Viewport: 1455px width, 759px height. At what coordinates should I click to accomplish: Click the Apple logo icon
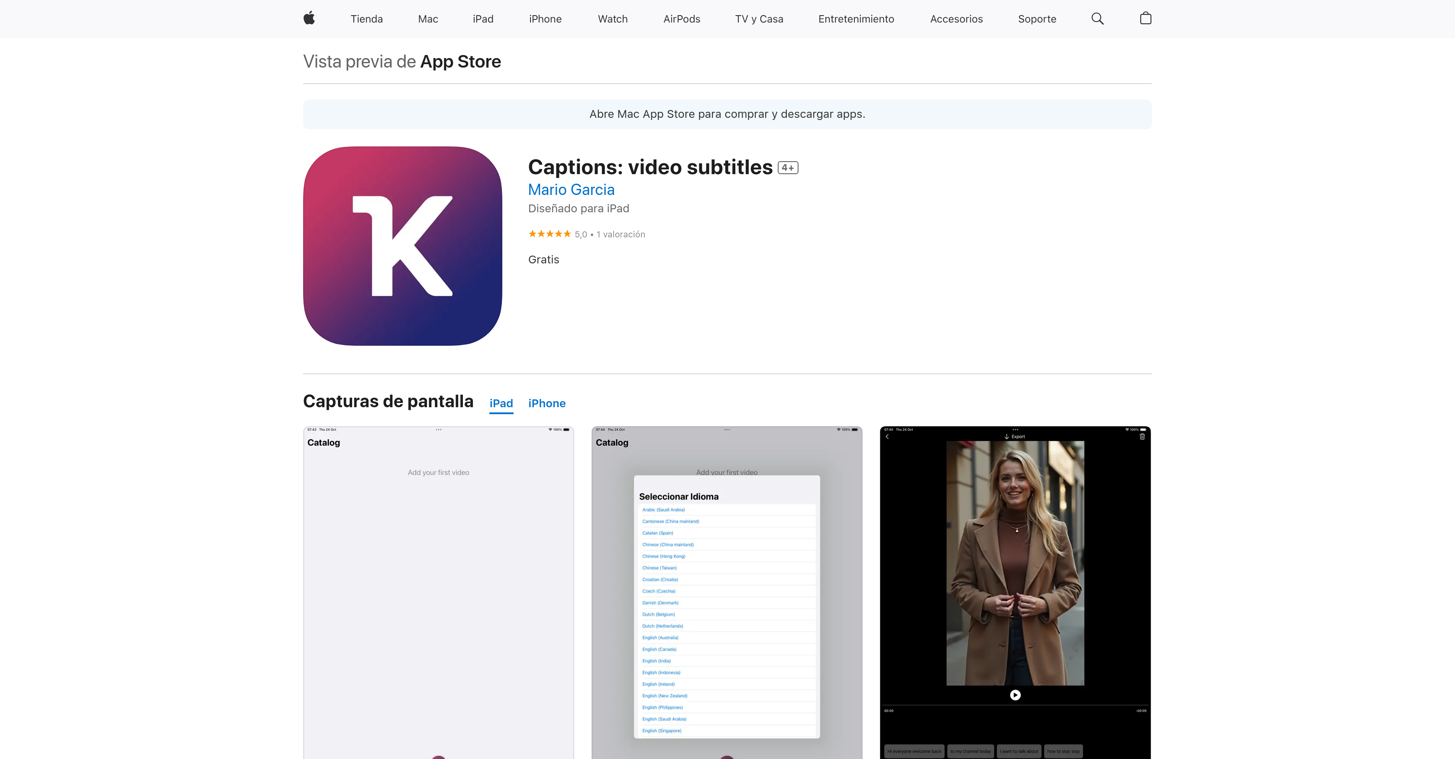tap(309, 19)
